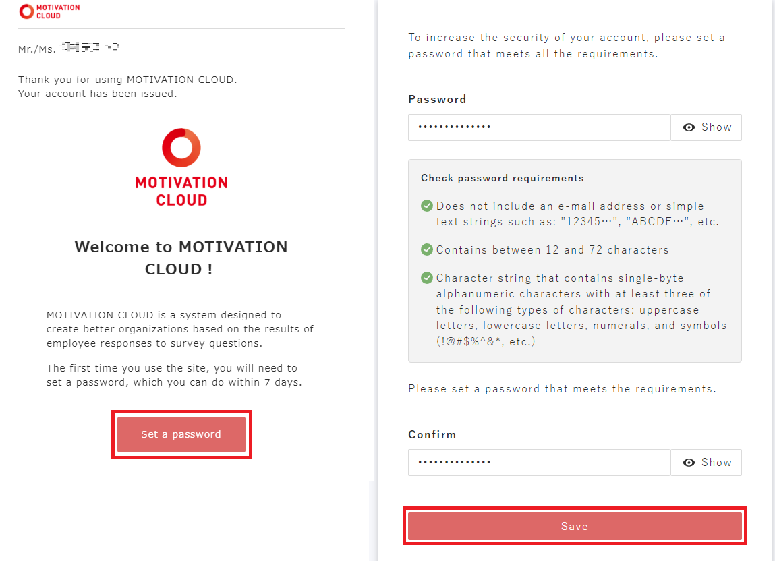Click the Welcome to MOTIVATION CLOUD heading
The height and width of the screenshot is (561, 775).
pyautogui.click(x=181, y=258)
